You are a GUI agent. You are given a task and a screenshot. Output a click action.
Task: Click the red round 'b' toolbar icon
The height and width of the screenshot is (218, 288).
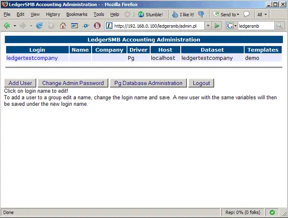97,26
